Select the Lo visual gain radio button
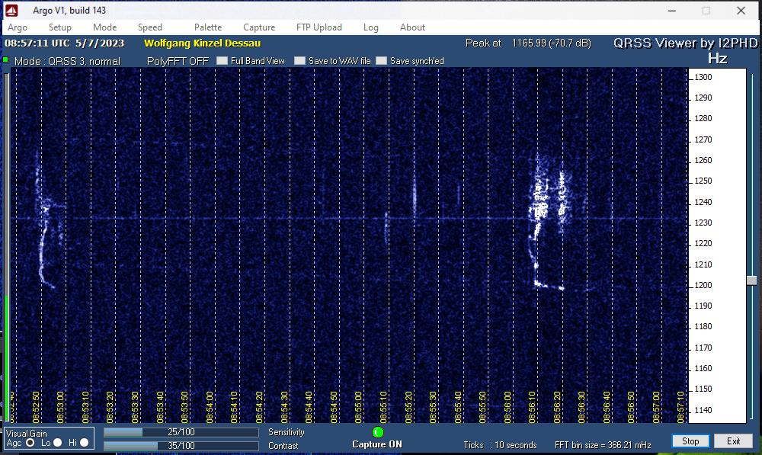The image size is (762, 455). point(58,443)
